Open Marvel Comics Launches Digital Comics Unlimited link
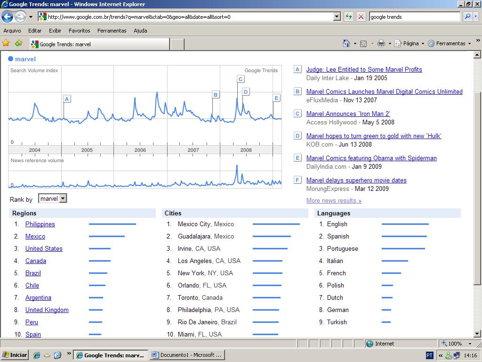The height and width of the screenshot is (362, 482). click(384, 91)
